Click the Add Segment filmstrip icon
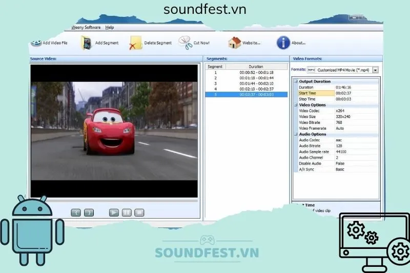 click(86, 43)
